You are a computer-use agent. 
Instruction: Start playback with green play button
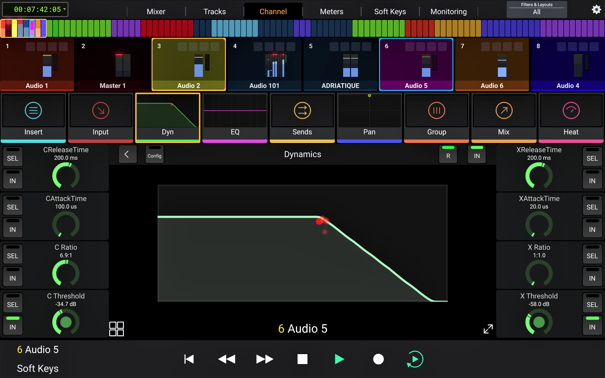(339, 359)
